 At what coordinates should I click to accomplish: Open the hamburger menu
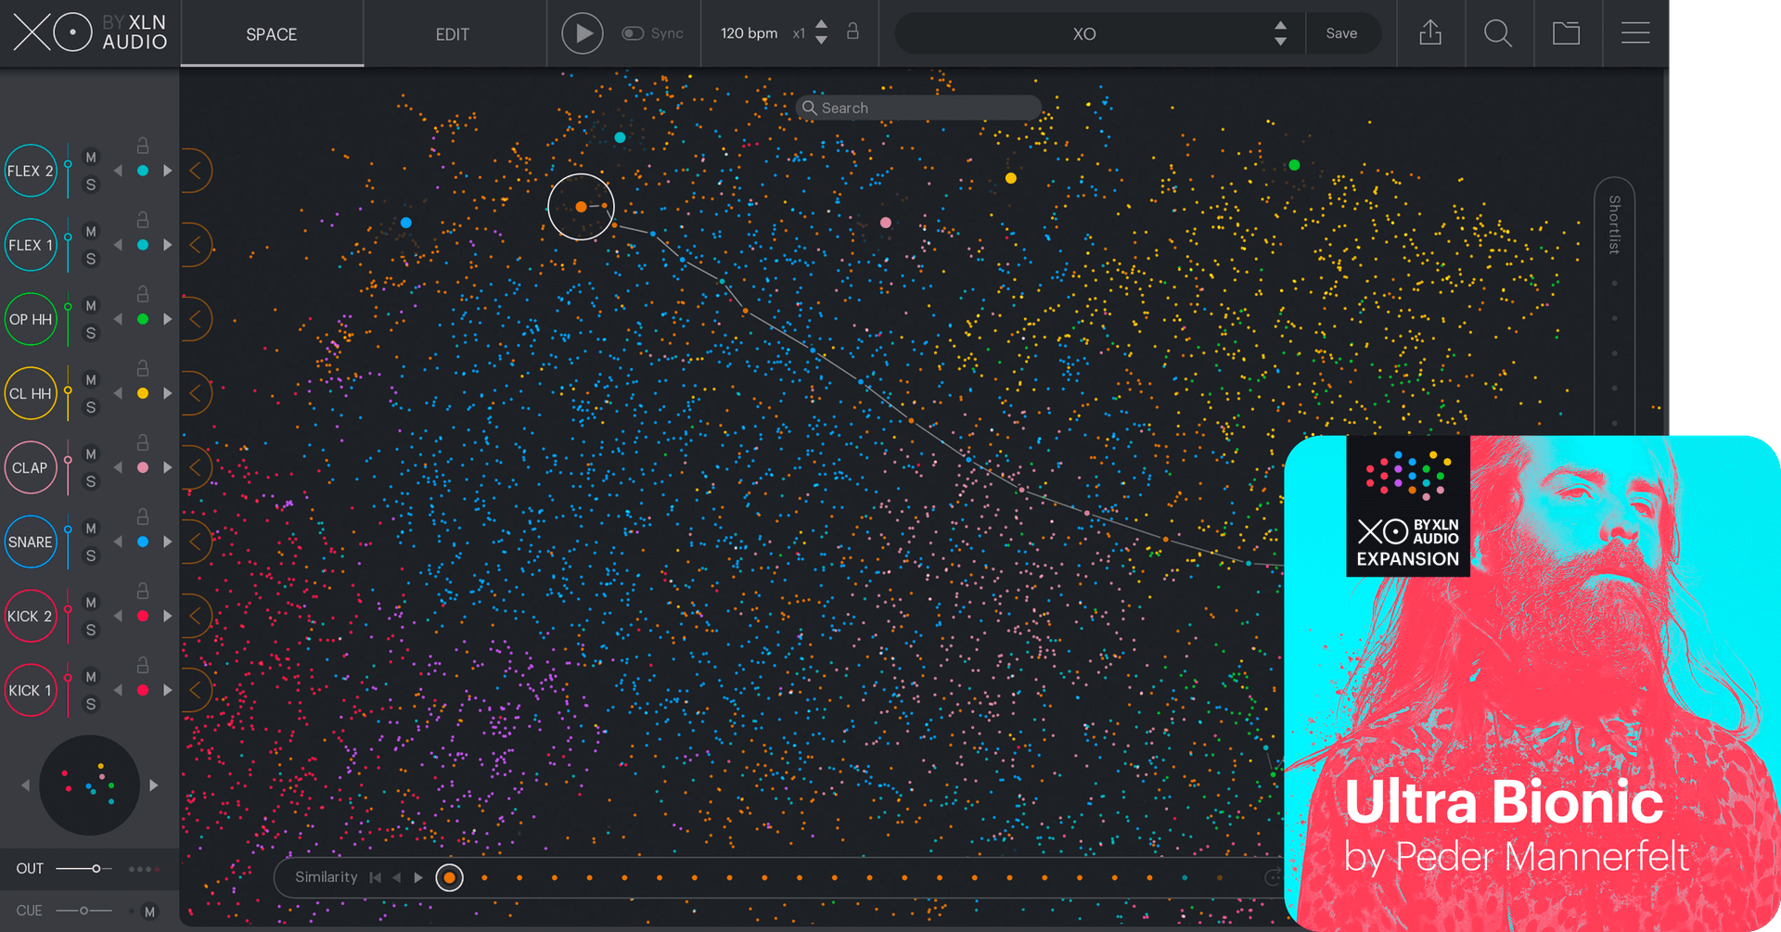pyautogui.click(x=1635, y=33)
